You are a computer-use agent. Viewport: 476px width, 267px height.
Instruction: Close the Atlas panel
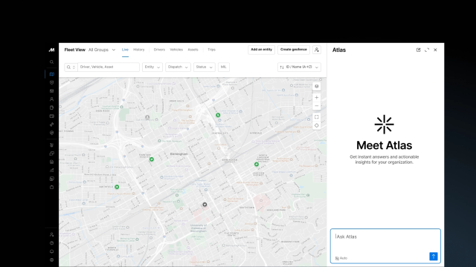click(435, 50)
